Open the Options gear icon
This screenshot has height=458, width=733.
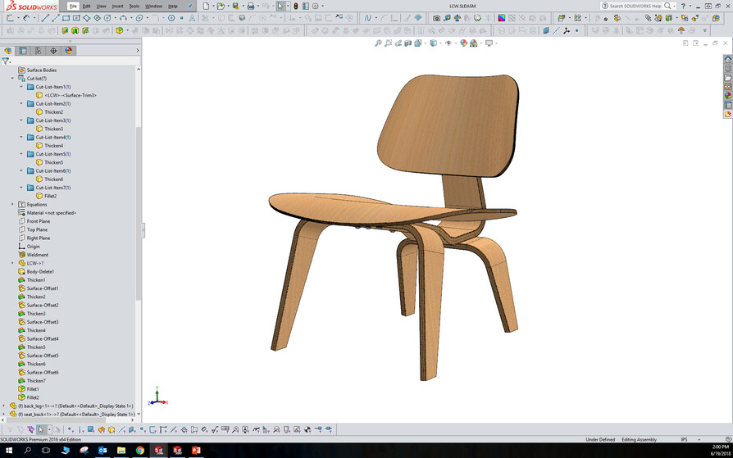pyautogui.click(x=316, y=6)
